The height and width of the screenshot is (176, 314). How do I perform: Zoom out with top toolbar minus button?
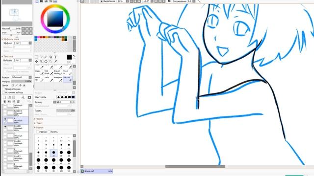(x=131, y=1)
